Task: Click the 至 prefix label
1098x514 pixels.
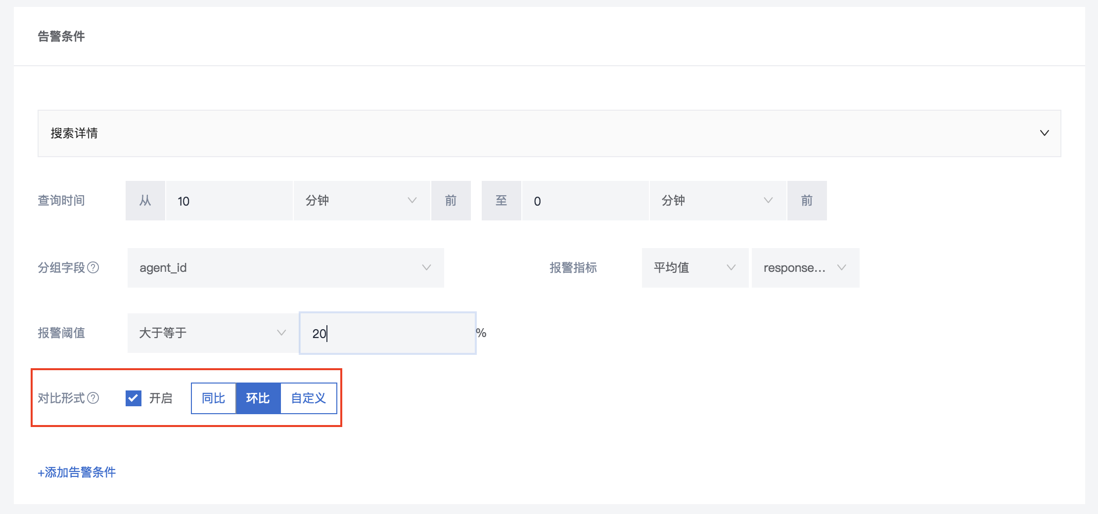Action: (502, 201)
